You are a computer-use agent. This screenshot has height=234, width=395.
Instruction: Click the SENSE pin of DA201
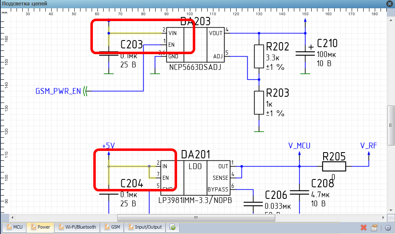click(220, 178)
